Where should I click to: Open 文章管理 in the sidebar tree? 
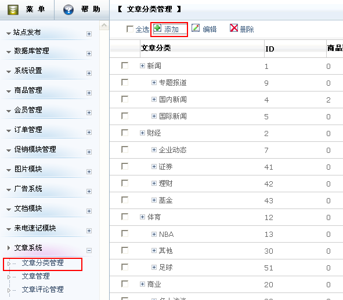[x=35, y=276]
